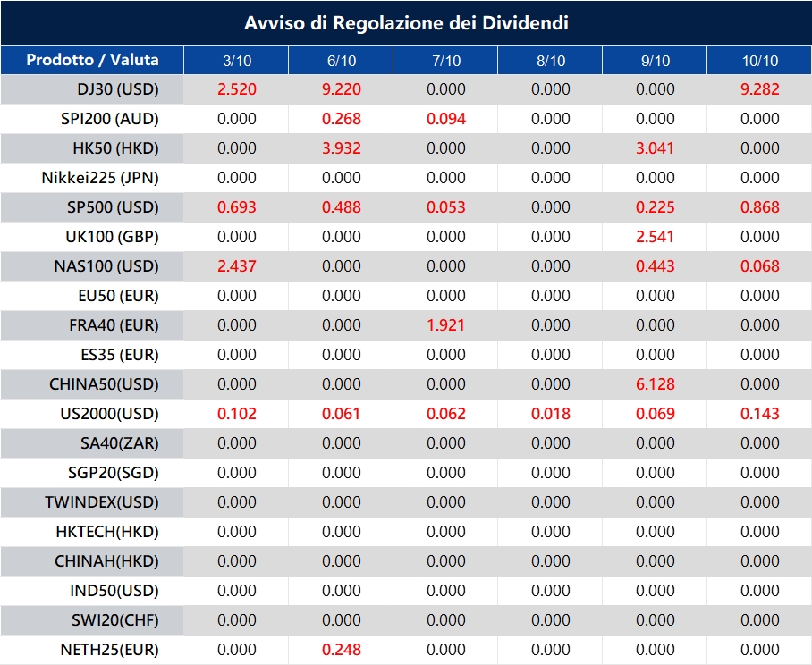
Task: Click the 3/10 date column header
Action: 236,61
